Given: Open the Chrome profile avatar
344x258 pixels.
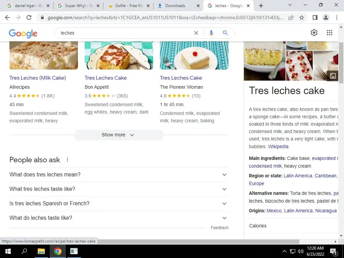Looking at the screenshot, I should [x=326, y=17].
